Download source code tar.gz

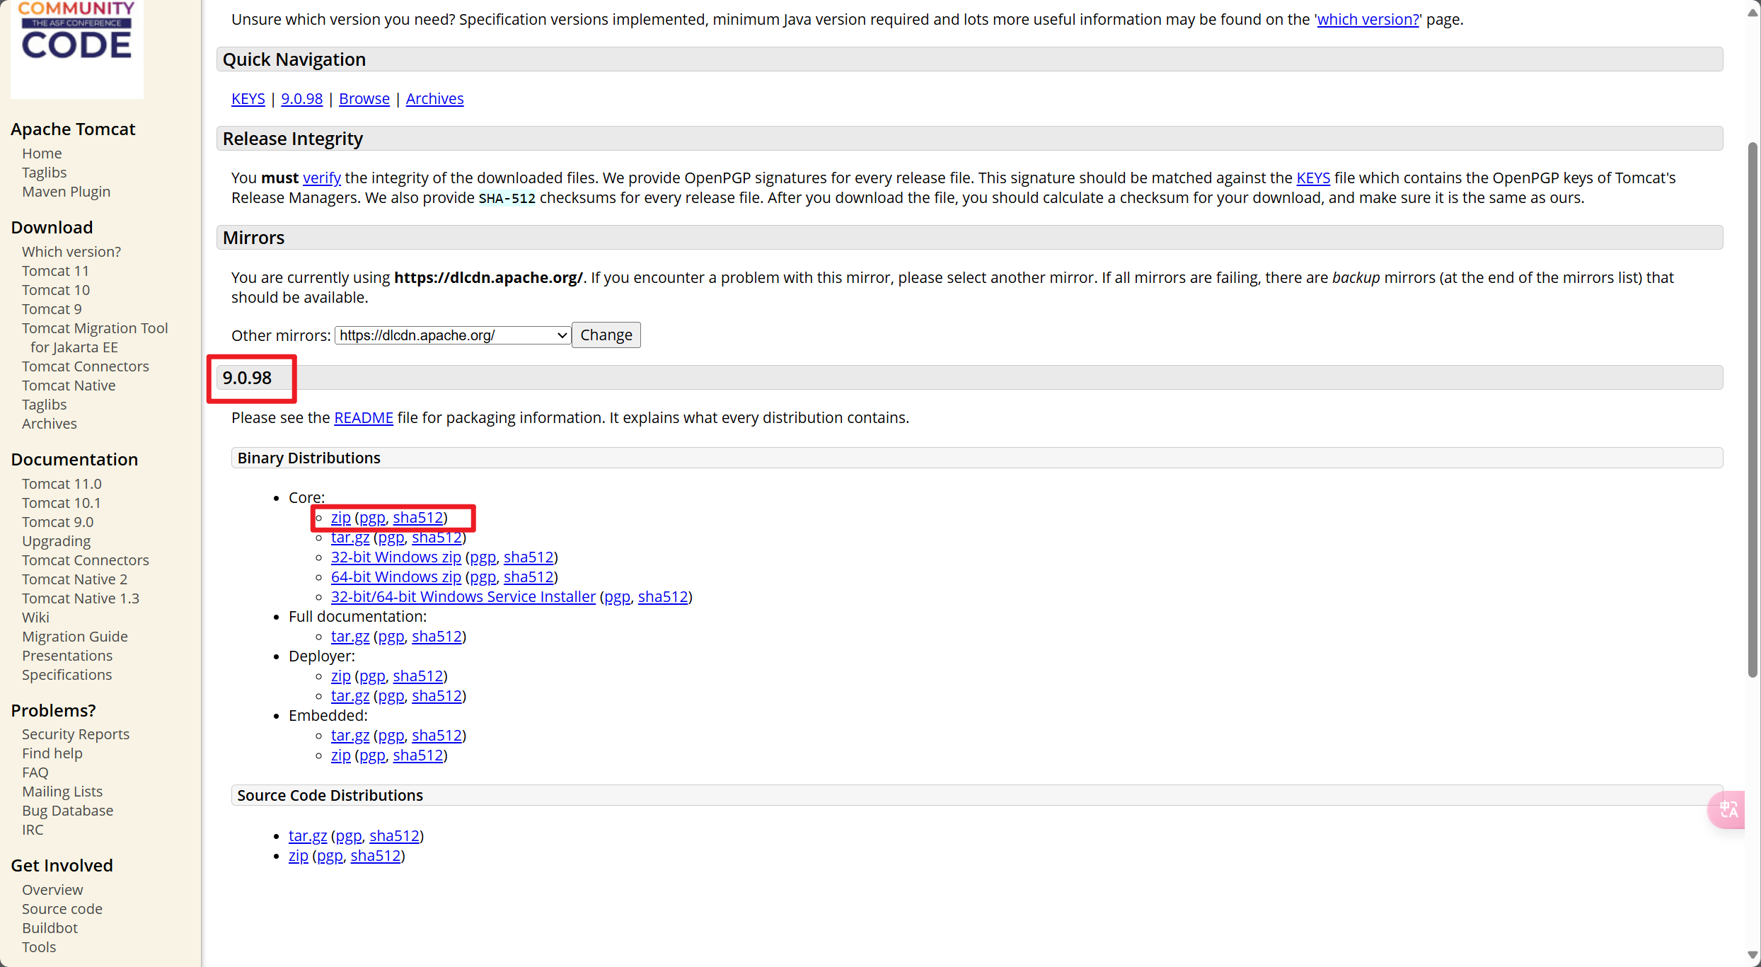[x=307, y=836]
